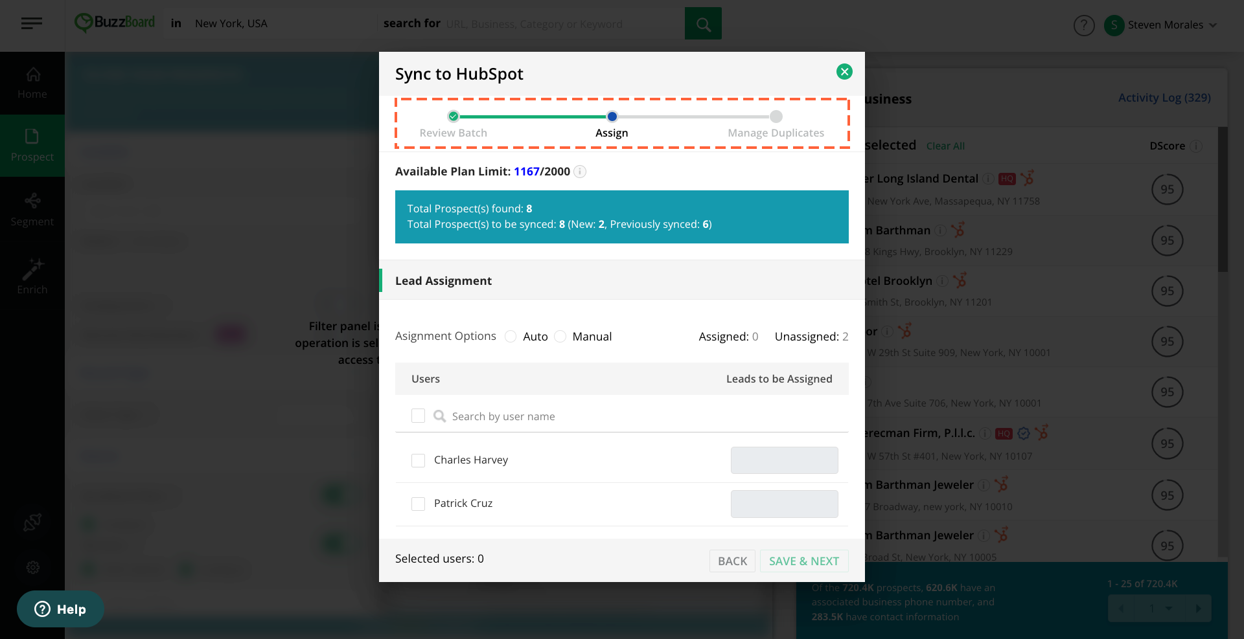The width and height of the screenshot is (1244, 639).
Task: Check the Charles Harvey checkbox
Action: pyautogui.click(x=419, y=460)
